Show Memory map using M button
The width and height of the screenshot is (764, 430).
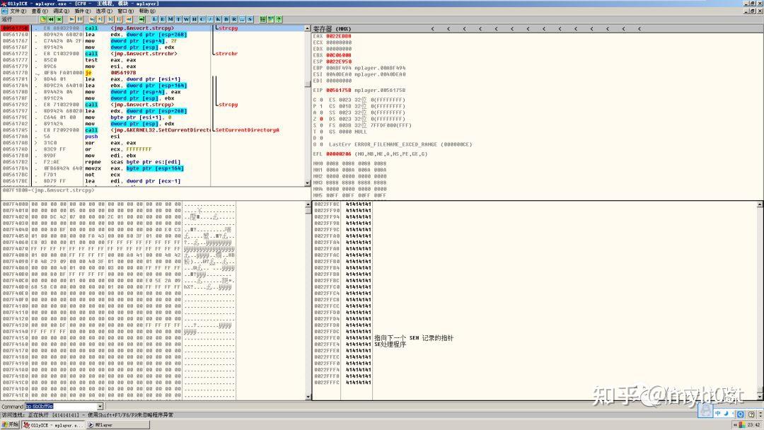click(x=171, y=19)
